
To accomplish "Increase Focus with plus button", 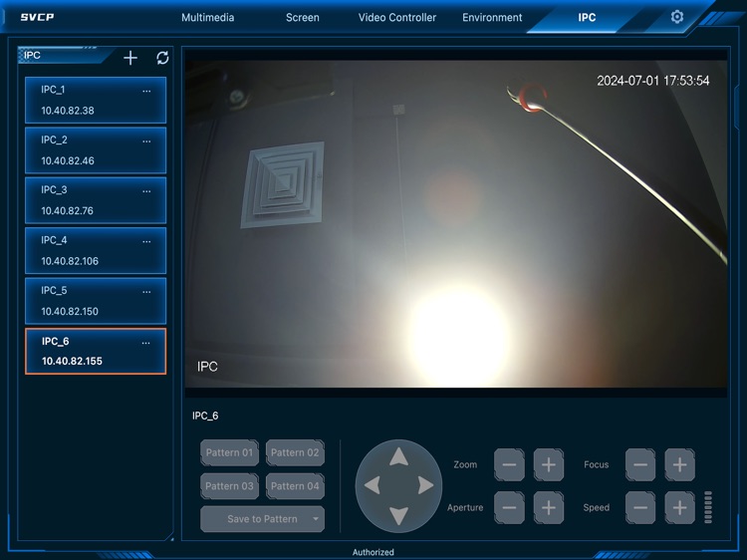I will (x=680, y=464).
